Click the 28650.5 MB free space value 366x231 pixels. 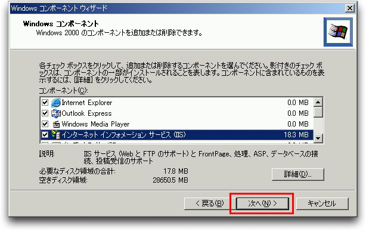(x=170, y=180)
